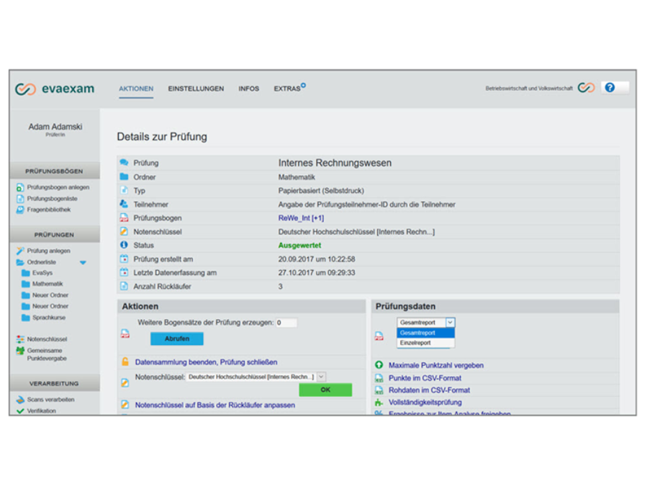Expand the Ordnerliste blue arrow
The height and width of the screenshot is (484, 645).
tap(83, 262)
